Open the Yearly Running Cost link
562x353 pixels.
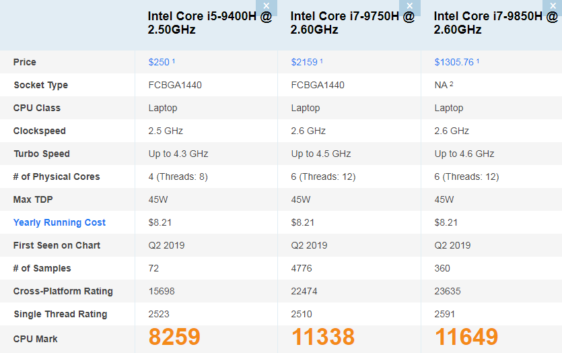[59, 222]
